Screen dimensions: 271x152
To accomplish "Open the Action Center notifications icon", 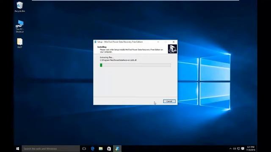I will [243, 149].
